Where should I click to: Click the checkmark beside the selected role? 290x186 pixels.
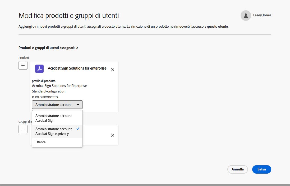(78, 129)
